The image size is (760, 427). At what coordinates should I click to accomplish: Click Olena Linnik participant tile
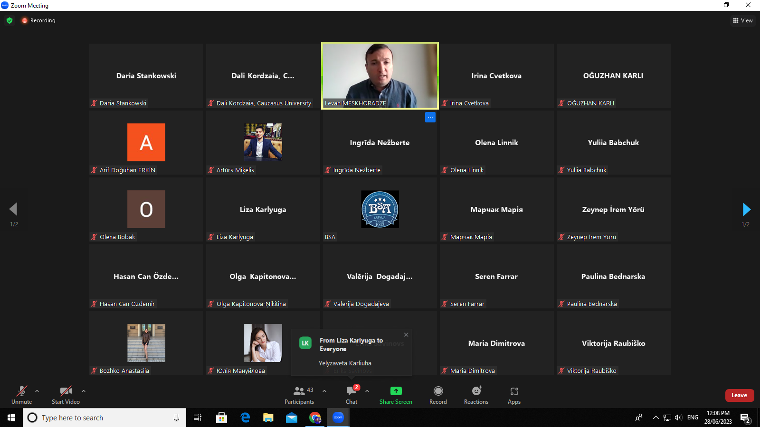(x=497, y=142)
